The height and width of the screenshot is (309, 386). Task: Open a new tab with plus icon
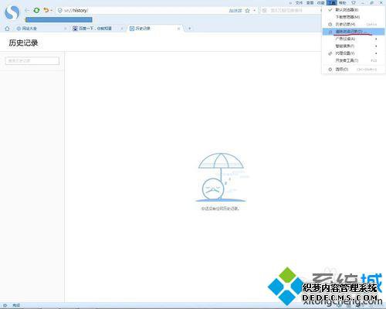click(x=190, y=29)
